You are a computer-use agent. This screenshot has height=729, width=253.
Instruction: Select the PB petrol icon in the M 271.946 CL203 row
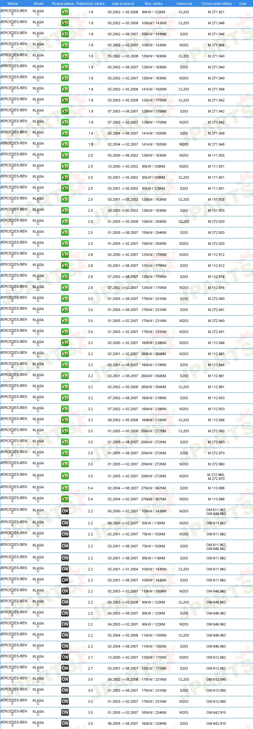click(x=65, y=23)
